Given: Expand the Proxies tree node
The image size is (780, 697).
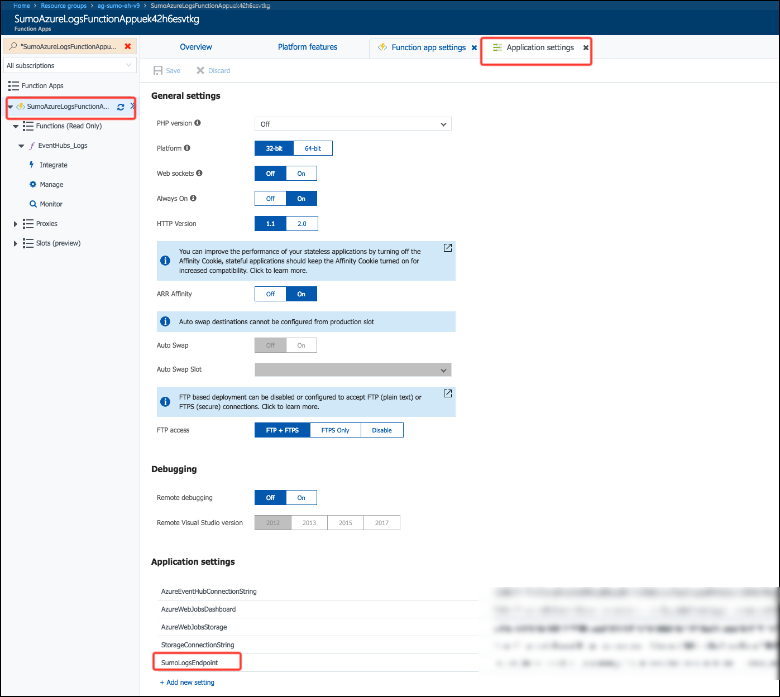Looking at the screenshot, I should coord(15,224).
